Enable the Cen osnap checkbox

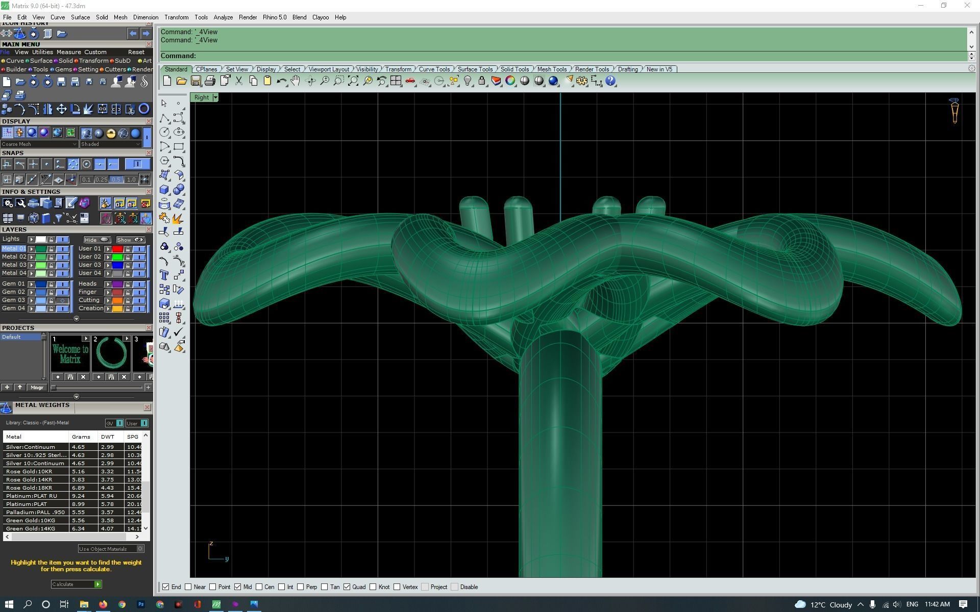[x=259, y=587]
